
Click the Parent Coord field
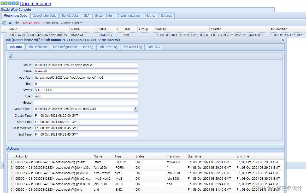pos(84,109)
